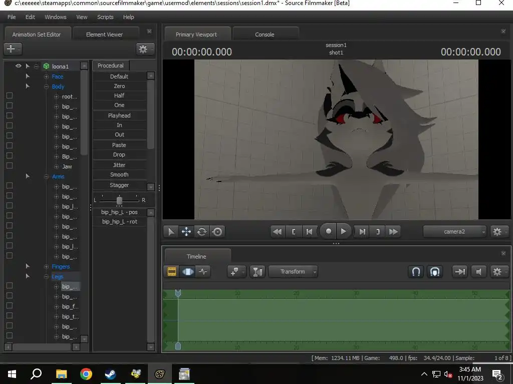Viewport: 513px width, 384px height.
Task: Click the bottom playhead handle in timeline
Action: pyautogui.click(x=178, y=346)
